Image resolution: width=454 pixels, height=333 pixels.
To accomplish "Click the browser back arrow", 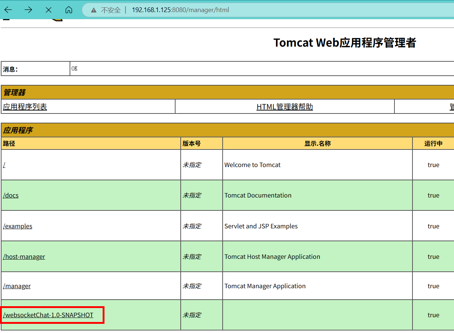I will click(x=8, y=10).
